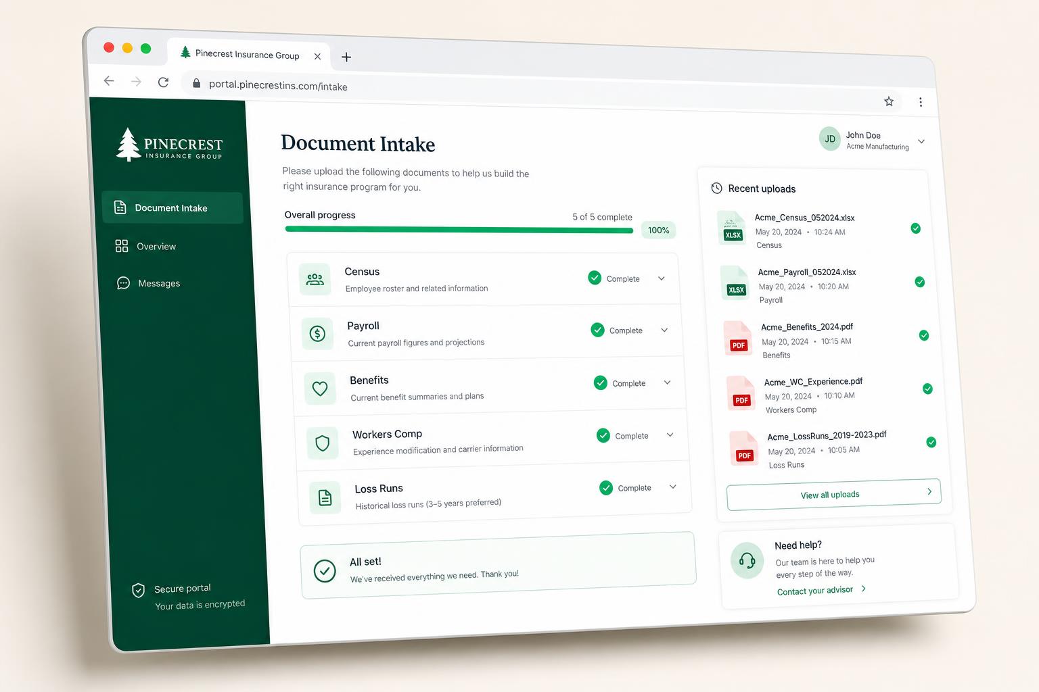Viewport: 1039px width, 692px height.
Task: Close the Pinecrest Insurance Group tab
Action: 317,56
